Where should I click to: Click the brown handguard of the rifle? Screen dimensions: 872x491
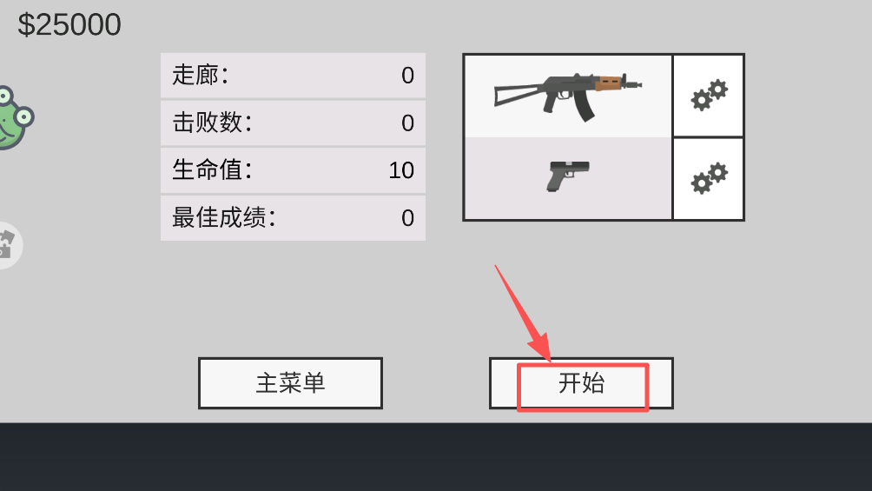point(608,83)
